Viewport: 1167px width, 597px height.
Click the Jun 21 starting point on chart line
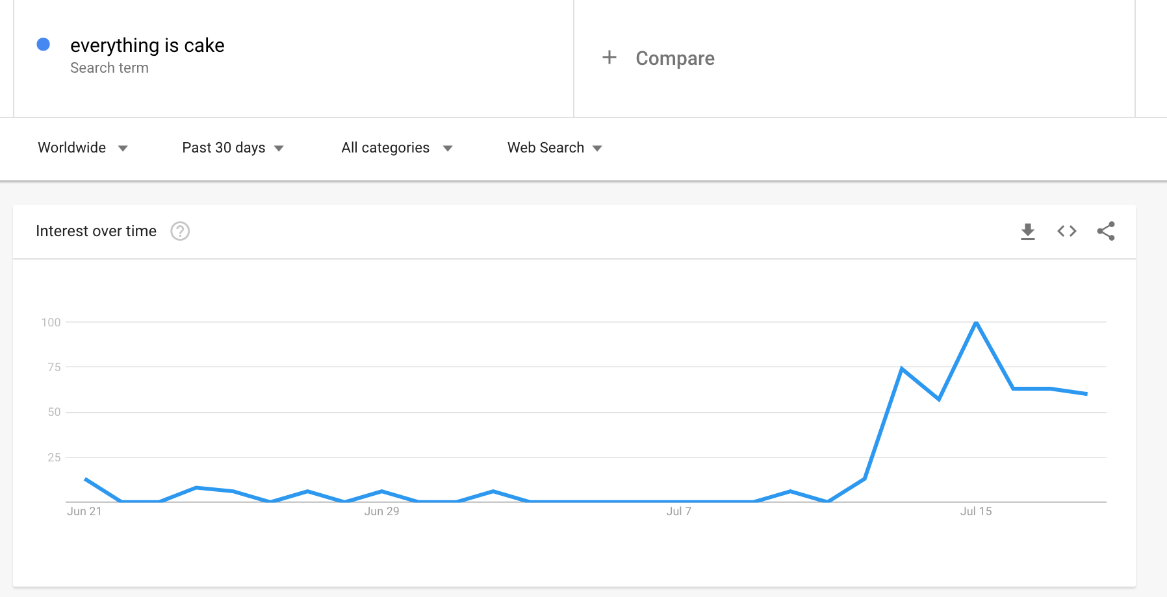pos(86,479)
